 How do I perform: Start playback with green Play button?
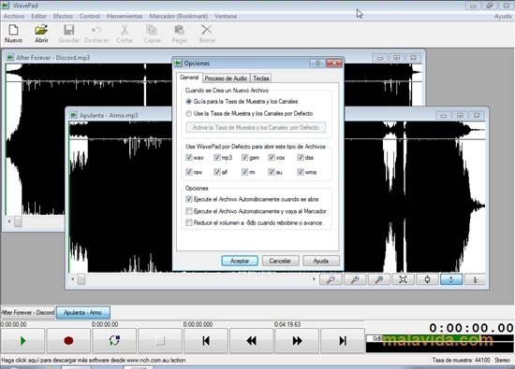point(22,341)
